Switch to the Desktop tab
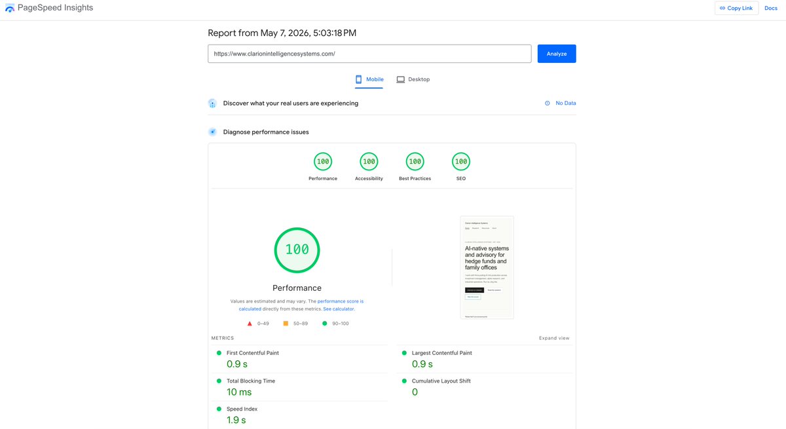The height and width of the screenshot is (429, 786). pos(413,79)
